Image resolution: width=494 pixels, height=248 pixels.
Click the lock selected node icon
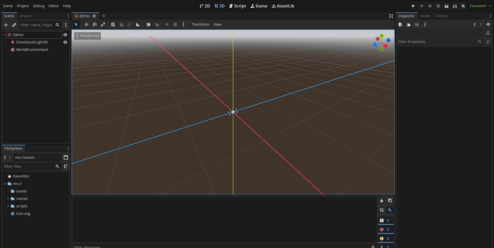(122, 24)
